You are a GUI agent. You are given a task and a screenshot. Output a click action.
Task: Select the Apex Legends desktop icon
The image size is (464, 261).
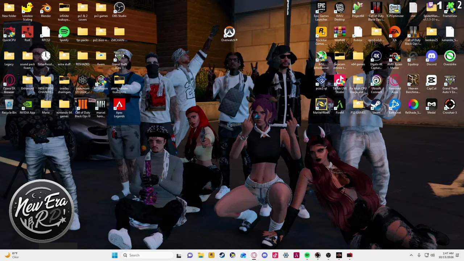[119, 108]
